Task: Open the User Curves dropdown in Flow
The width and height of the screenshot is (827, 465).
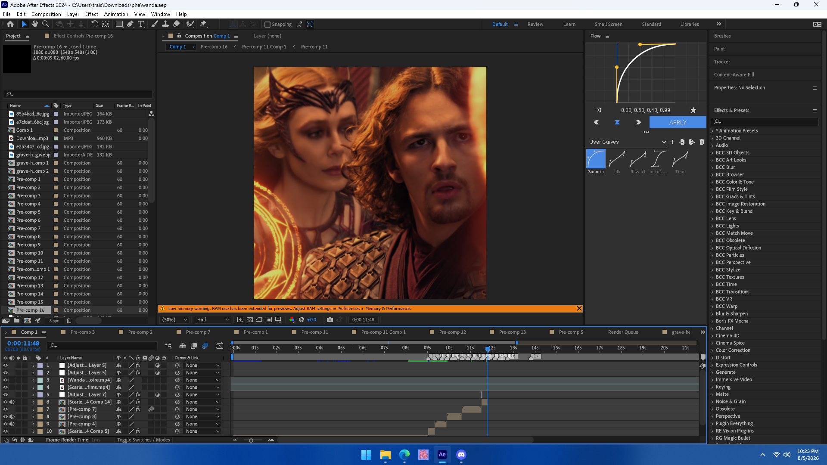Action: (x=627, y=142)
